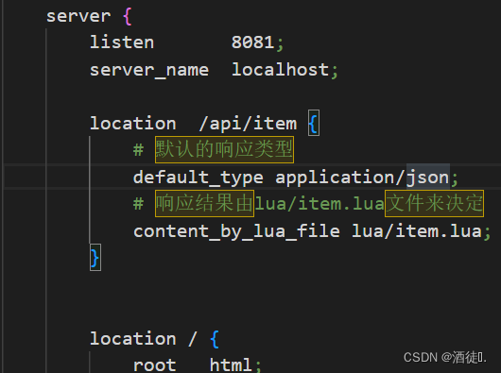This screenshot has width=501, height=373.
Task: Click the 'lua/item.lua' argument of content_by_lua_file
Action: point(417,231)
